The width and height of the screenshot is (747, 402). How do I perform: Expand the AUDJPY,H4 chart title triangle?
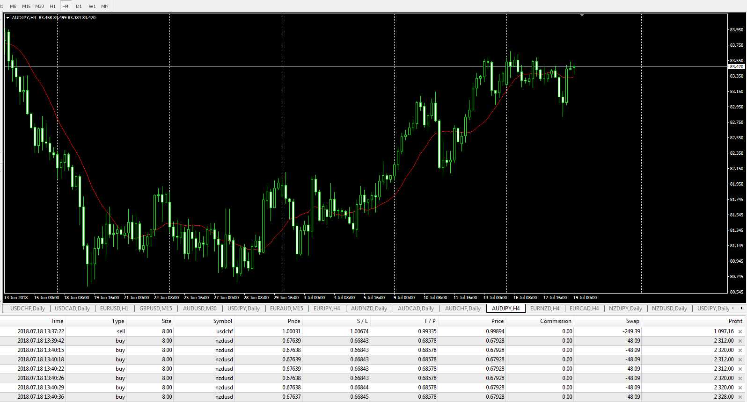7,18
